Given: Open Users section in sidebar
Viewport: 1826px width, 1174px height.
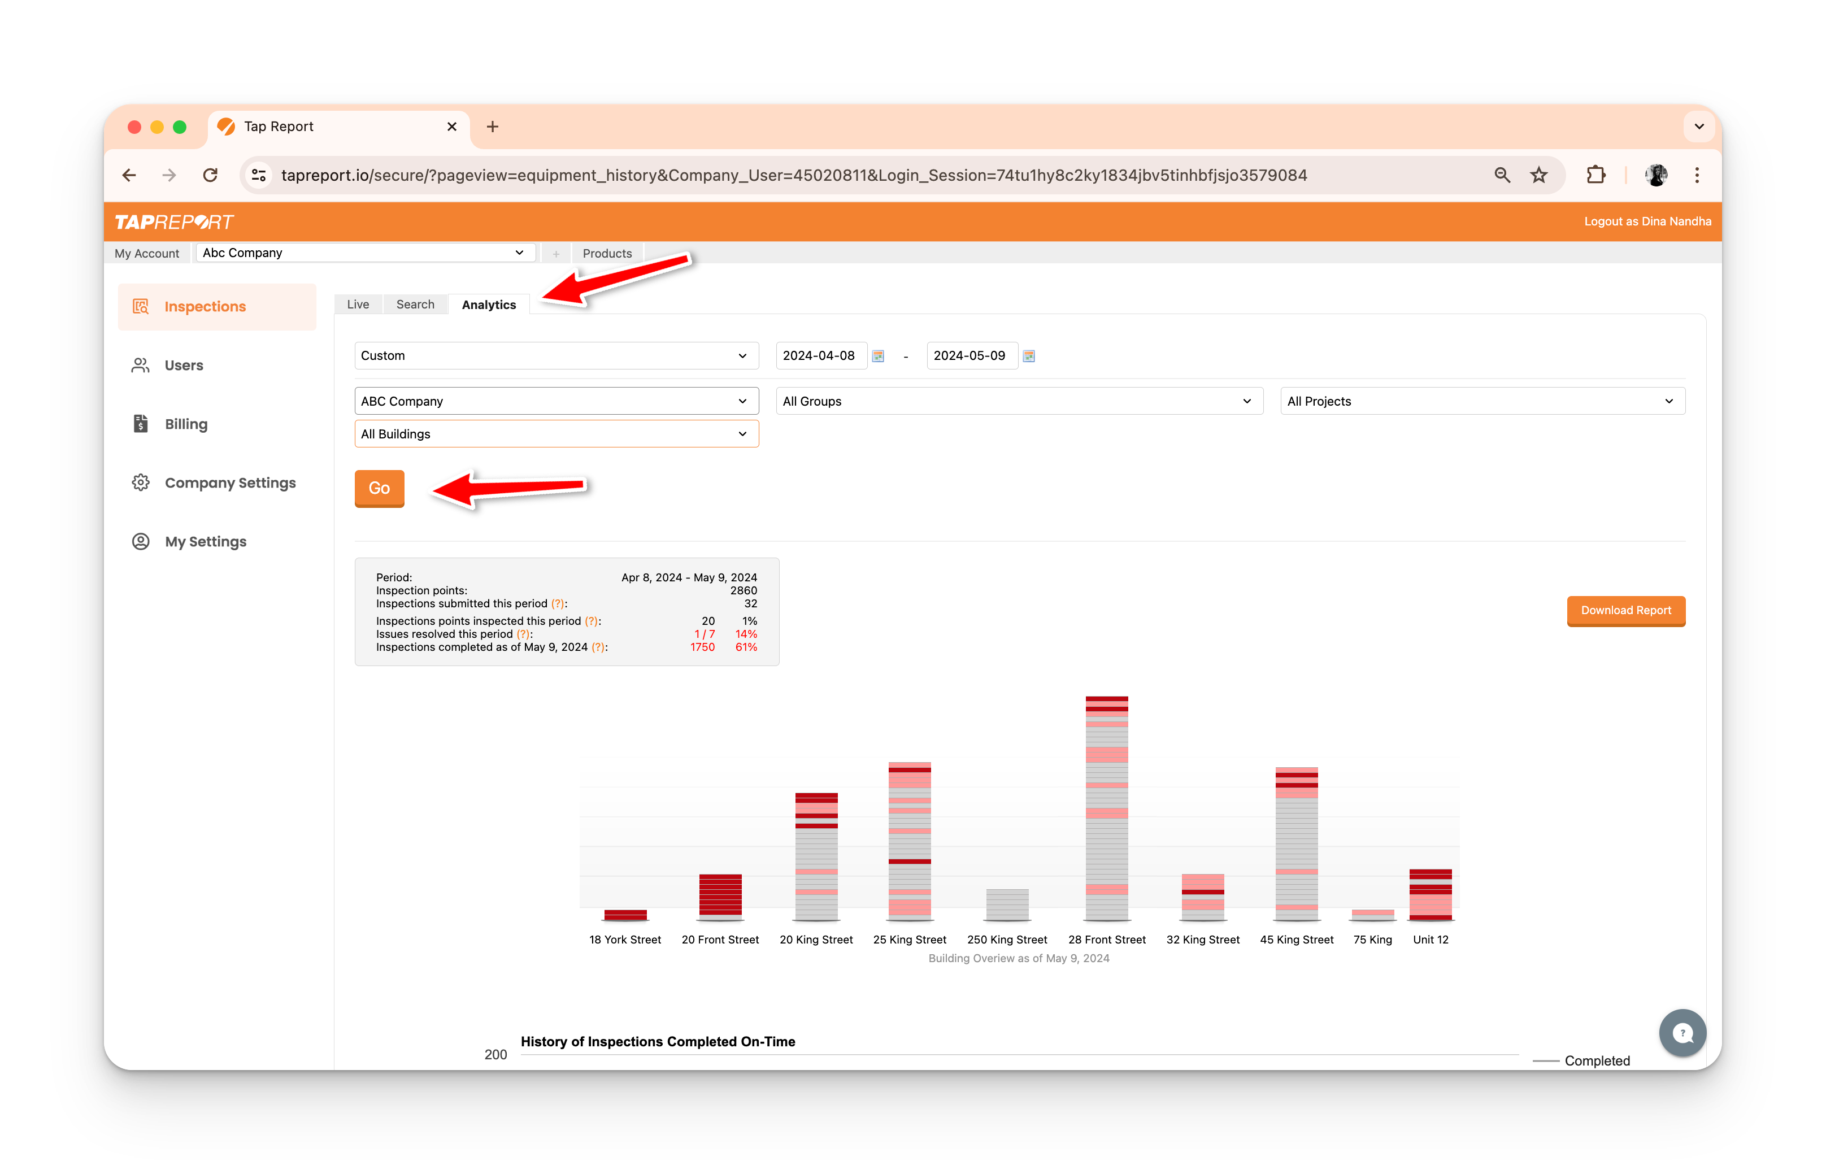Looking at the screenshot, I should pyautogui.click(x=183, y=365).
